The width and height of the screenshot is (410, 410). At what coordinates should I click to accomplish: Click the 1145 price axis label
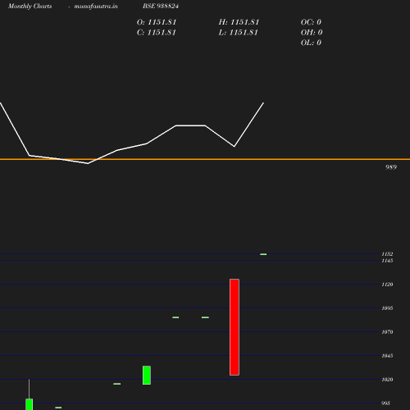(387, 261)
